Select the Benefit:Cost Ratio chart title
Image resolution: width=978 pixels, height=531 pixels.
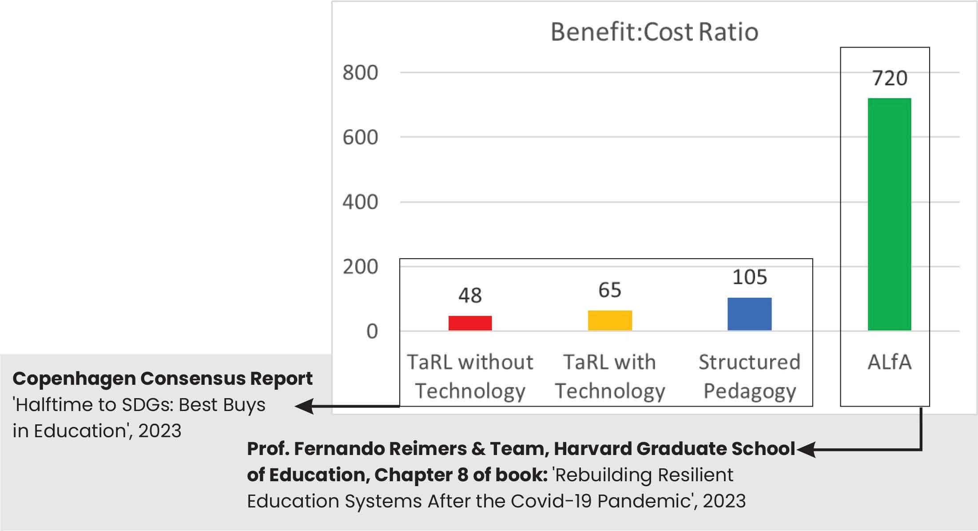pyautogui.click(x=654, y=32)
